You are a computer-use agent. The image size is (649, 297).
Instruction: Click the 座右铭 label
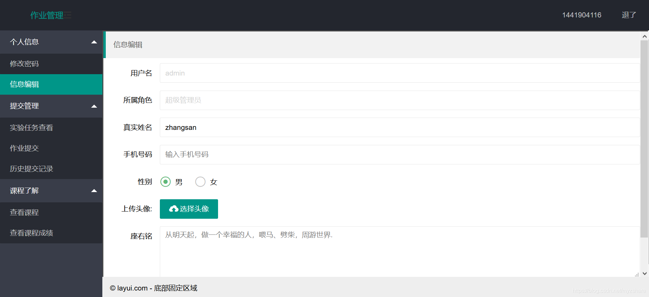(x=141, y=236)
